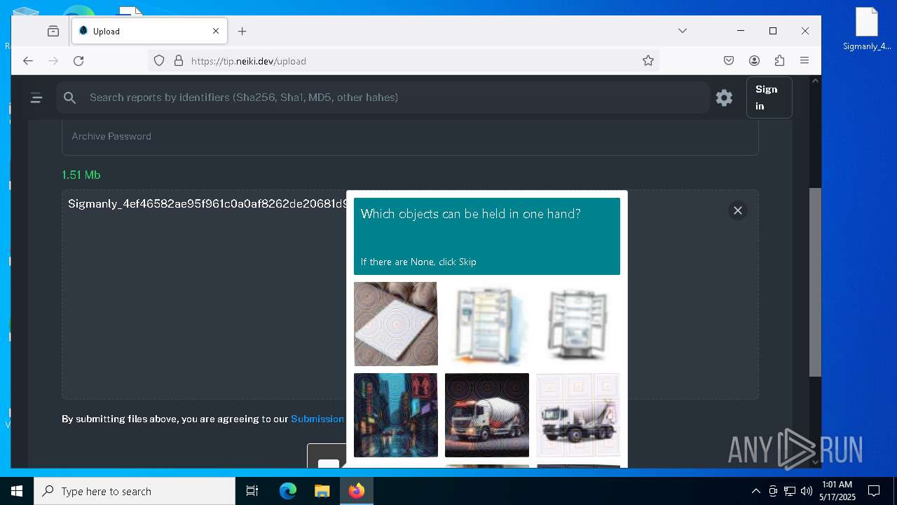Click the 1.51 Mb file size

point(81,175)
